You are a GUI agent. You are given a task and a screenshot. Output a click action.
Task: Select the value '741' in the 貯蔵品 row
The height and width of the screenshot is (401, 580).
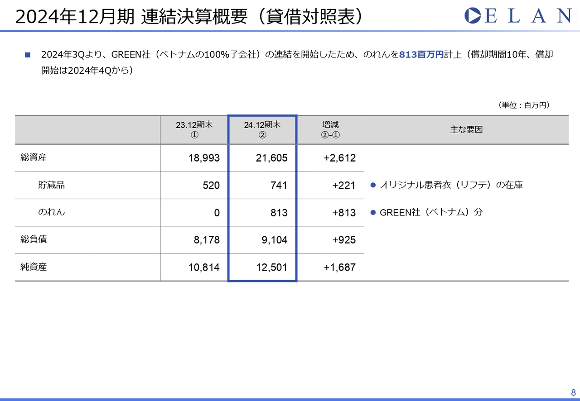coord(279,186)
